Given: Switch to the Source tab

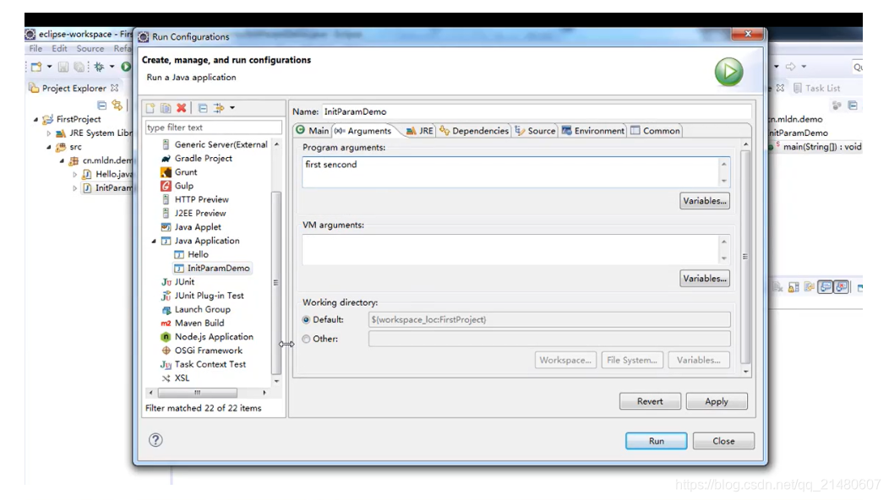Looking at the screenshot, I should pos(535,130).
